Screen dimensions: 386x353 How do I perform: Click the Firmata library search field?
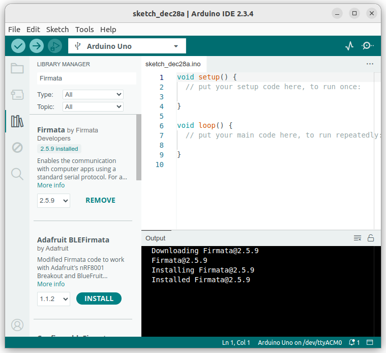pos(86,78)
